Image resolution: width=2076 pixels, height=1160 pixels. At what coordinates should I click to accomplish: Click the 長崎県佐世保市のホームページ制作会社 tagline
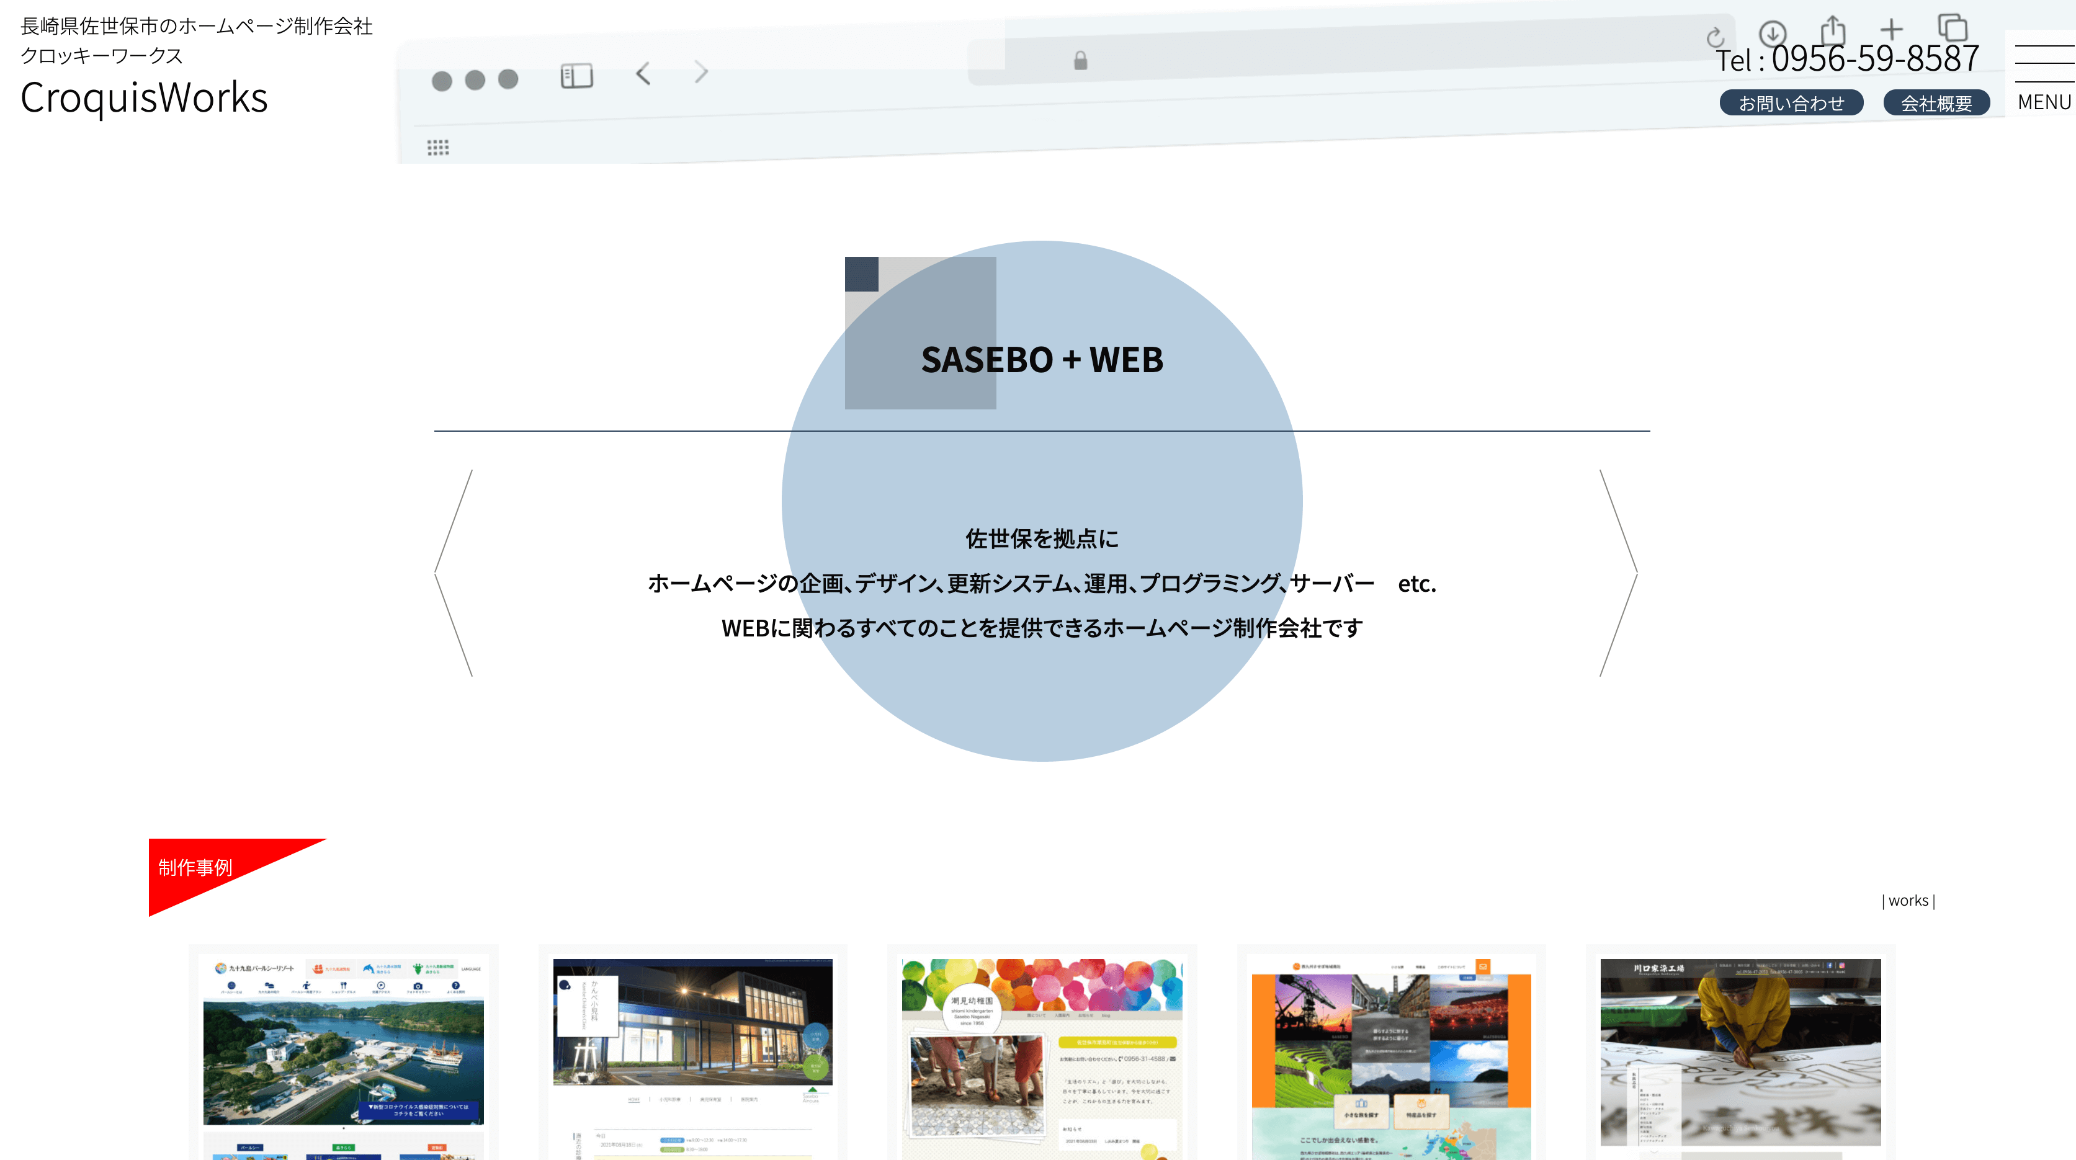click(x=197, y=26)
